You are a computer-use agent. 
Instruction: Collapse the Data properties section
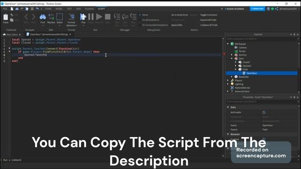click(228, 107)
